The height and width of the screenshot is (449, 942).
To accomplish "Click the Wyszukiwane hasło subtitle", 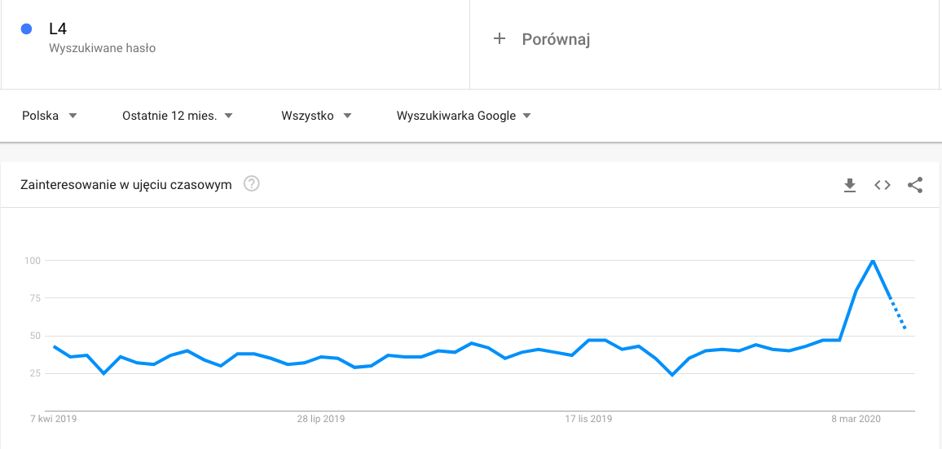I will click(102, 48).
